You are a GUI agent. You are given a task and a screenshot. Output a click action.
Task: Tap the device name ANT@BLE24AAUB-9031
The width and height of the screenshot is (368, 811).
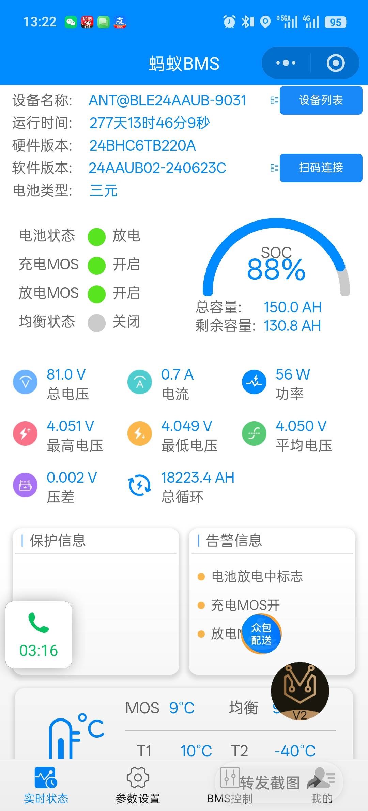click(x=167, y=100)
